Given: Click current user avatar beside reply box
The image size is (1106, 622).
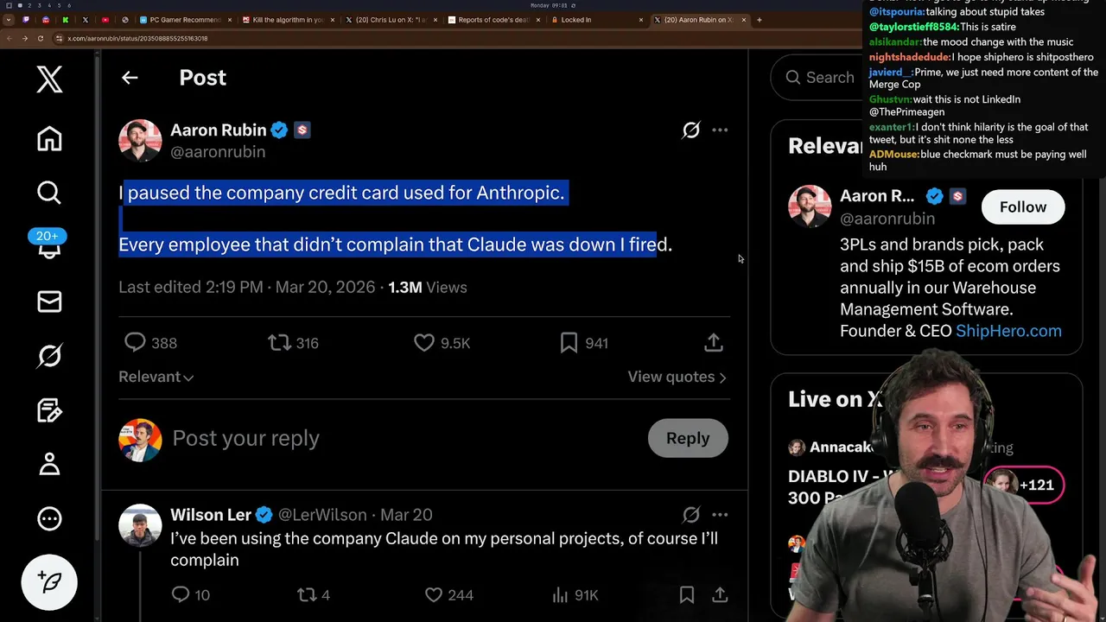Looking at the screenshot, I should point(140,440).
